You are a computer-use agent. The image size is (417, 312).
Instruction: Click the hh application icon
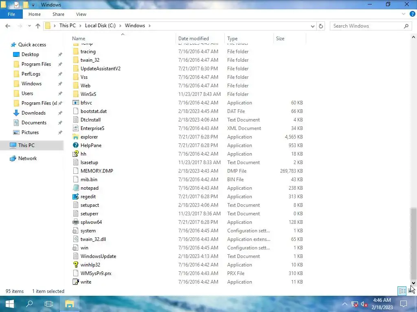[75, 154]
